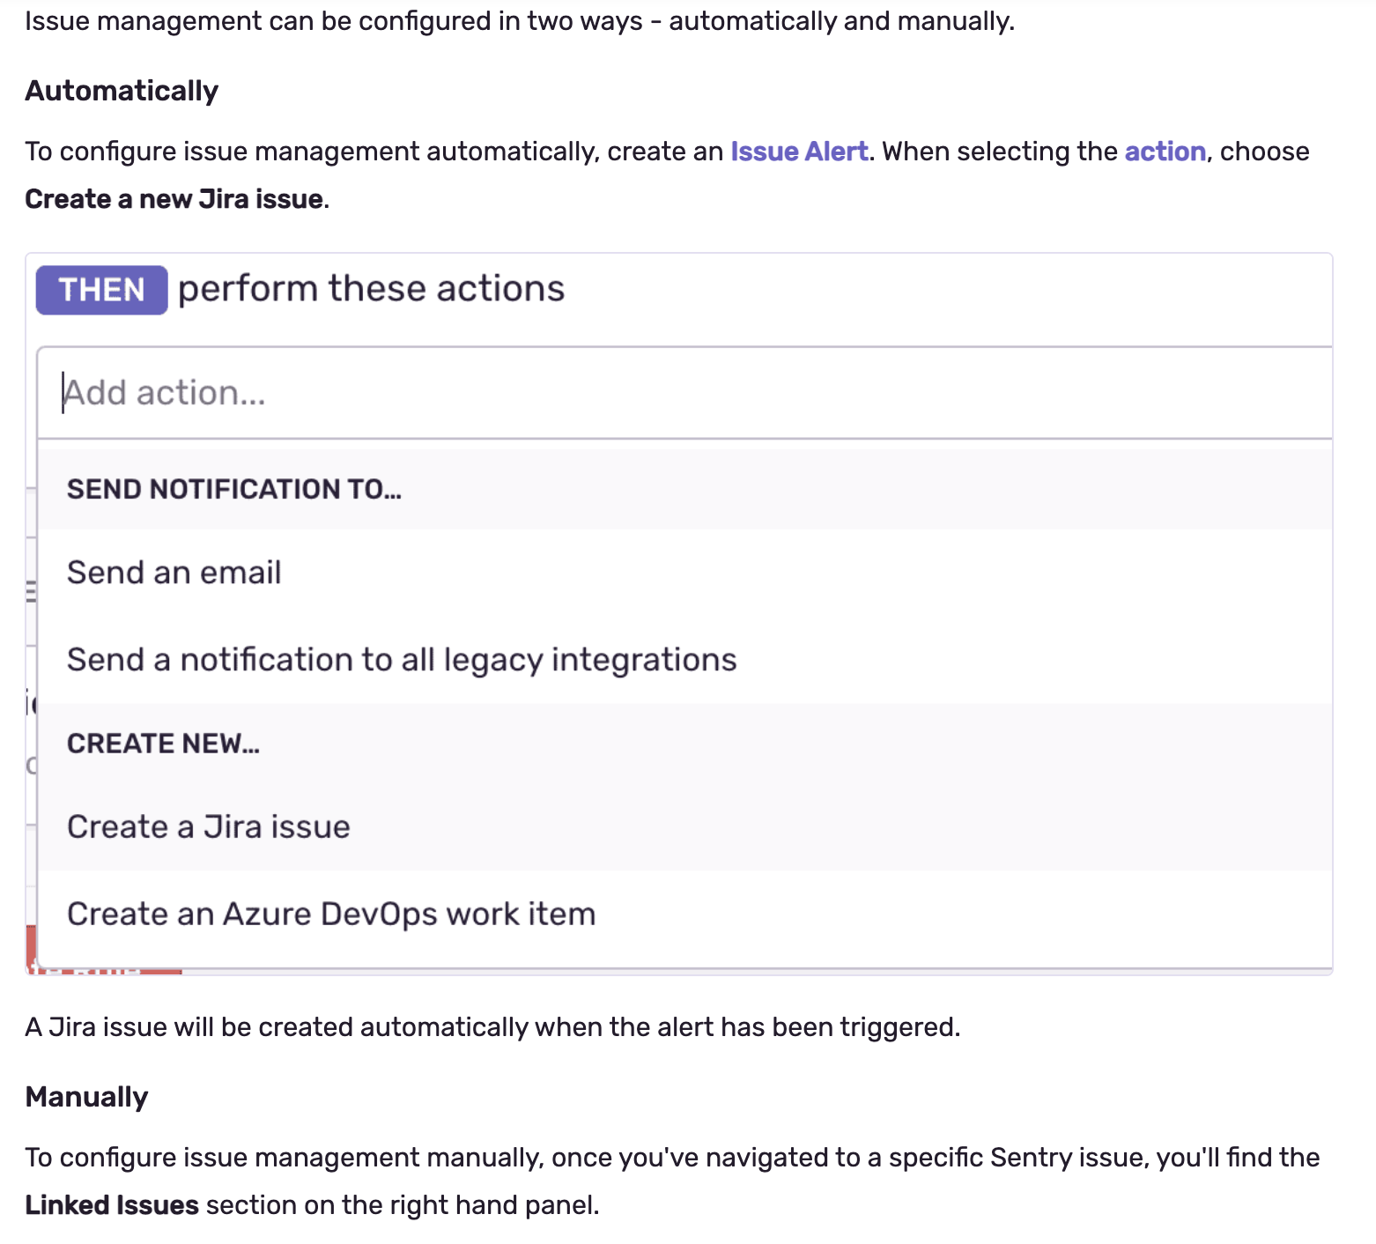Click 'perform these actions' heading text
Viewport: 1376px width, 1244px height.
[371, 289]
